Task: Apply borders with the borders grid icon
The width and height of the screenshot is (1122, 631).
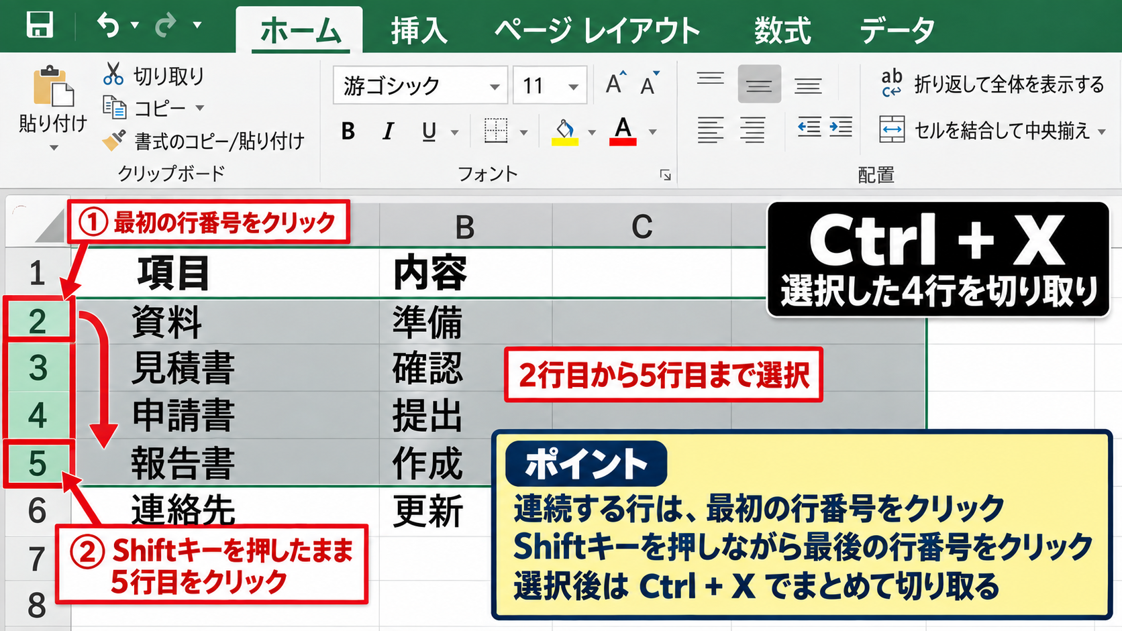Action: pyautogui.click(x=496, y=131)
